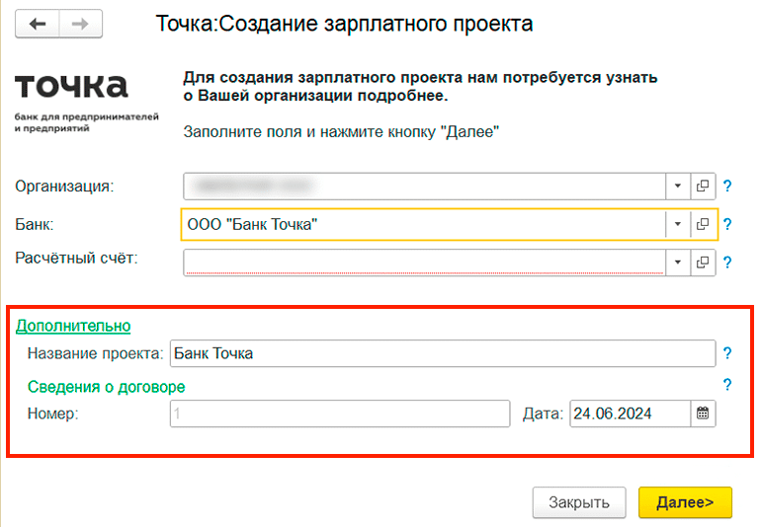This screenshot has height=527, width=760.
Task: Focus the Название проекта input field
Action: pos(441,353)
